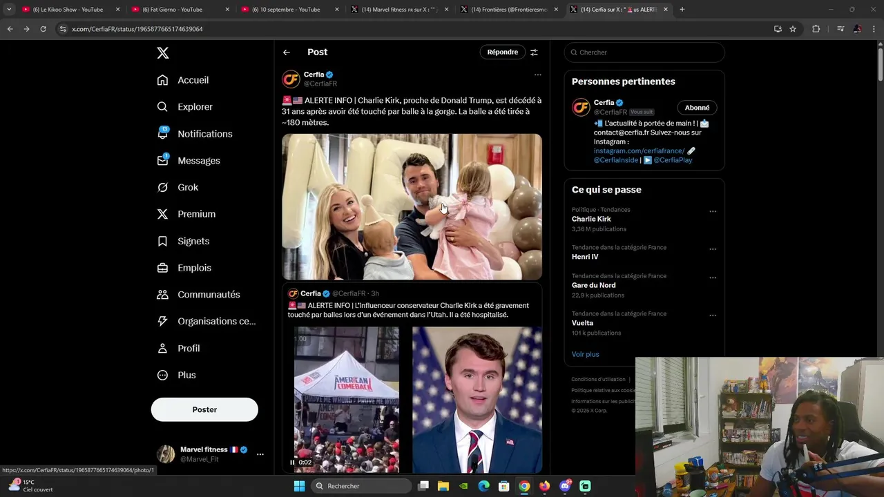Image resolution: width=884 pixels, height=497 pixels.
Task: Switch to Marvel fitness X tab
Action: pos(401,10)
